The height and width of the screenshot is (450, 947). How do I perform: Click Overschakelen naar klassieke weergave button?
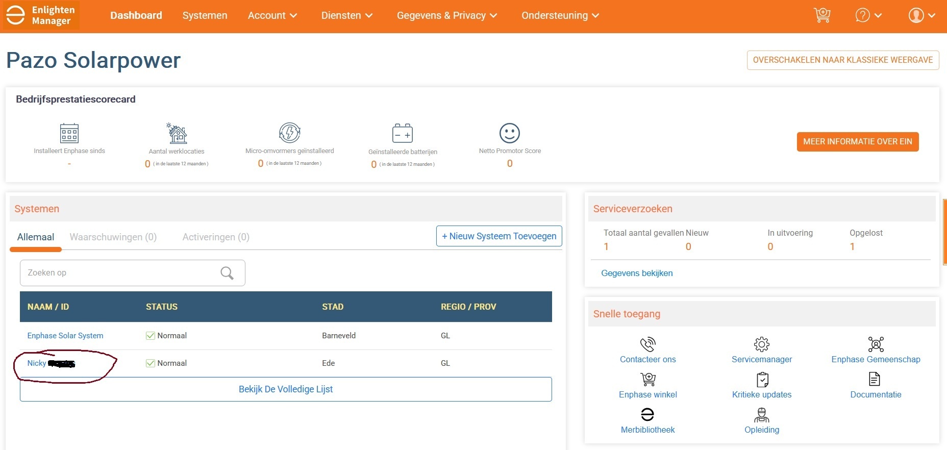tap(843, 60)
